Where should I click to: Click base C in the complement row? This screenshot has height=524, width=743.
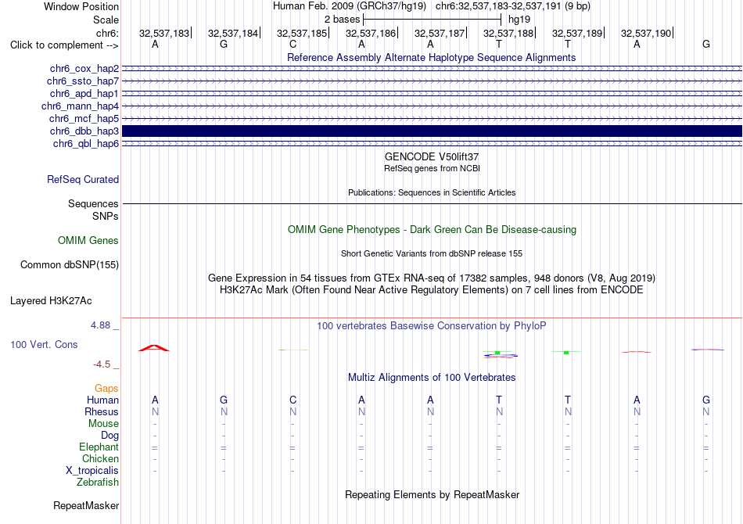click(x=293, y=45)
